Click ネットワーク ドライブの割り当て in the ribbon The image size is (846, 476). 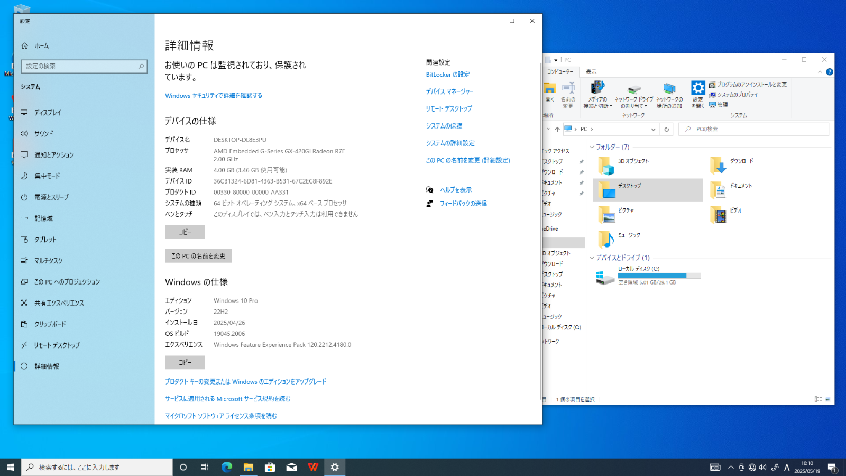click(x=633, y=96)
